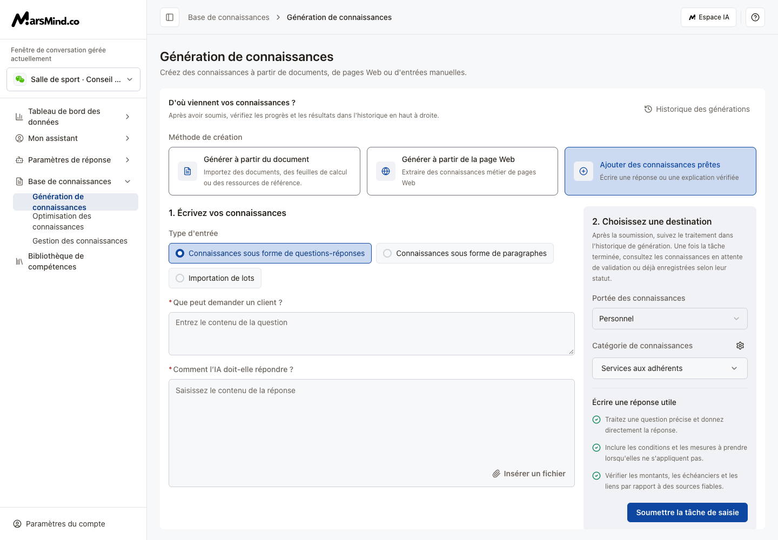The image size is (778, 540).
Task: Open Bibliothèque de compétences section
Action: [x=73, y=261]
